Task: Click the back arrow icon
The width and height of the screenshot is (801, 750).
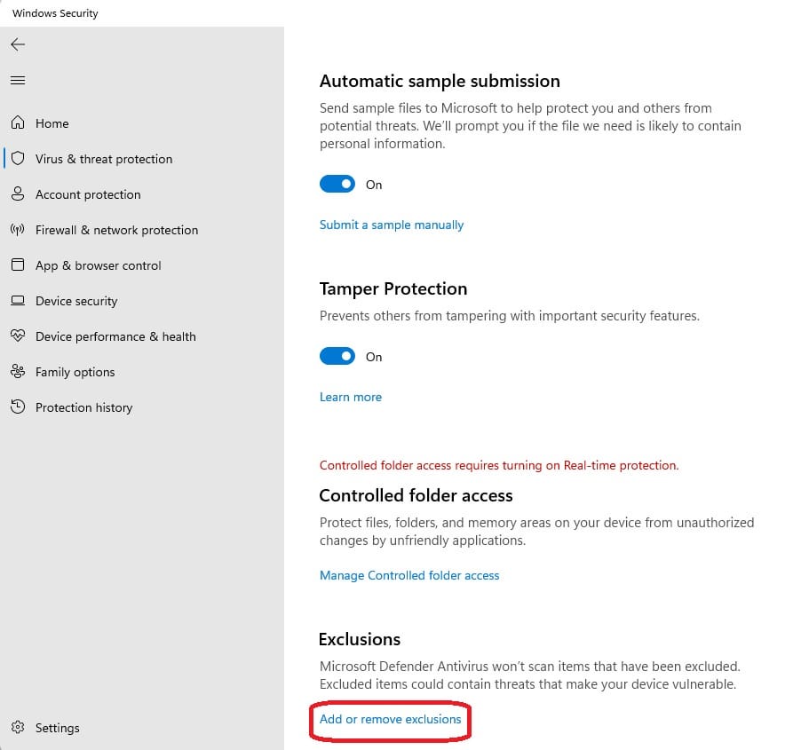Action: pos(18,44)
